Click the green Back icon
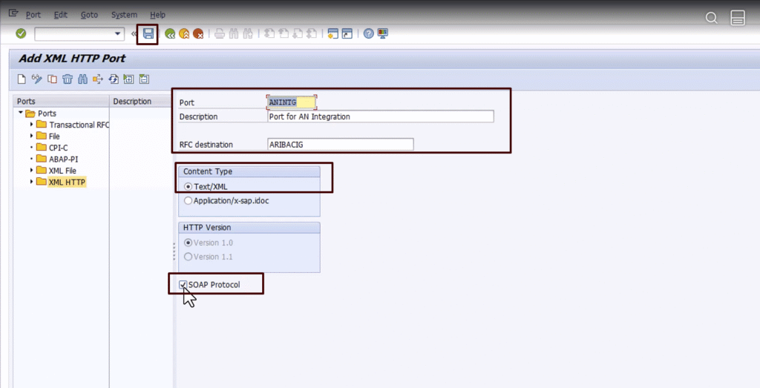Image resolution: width=760 pixels, height=388 pixels. (x=170, y=33)
